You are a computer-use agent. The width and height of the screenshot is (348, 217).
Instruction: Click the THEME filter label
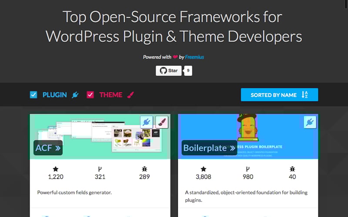(x=111, y=95)
